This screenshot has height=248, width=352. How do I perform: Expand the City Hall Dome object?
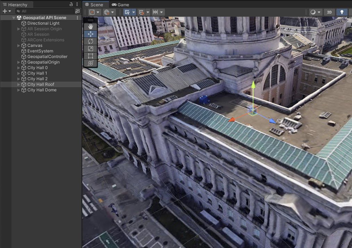point(19,90)
